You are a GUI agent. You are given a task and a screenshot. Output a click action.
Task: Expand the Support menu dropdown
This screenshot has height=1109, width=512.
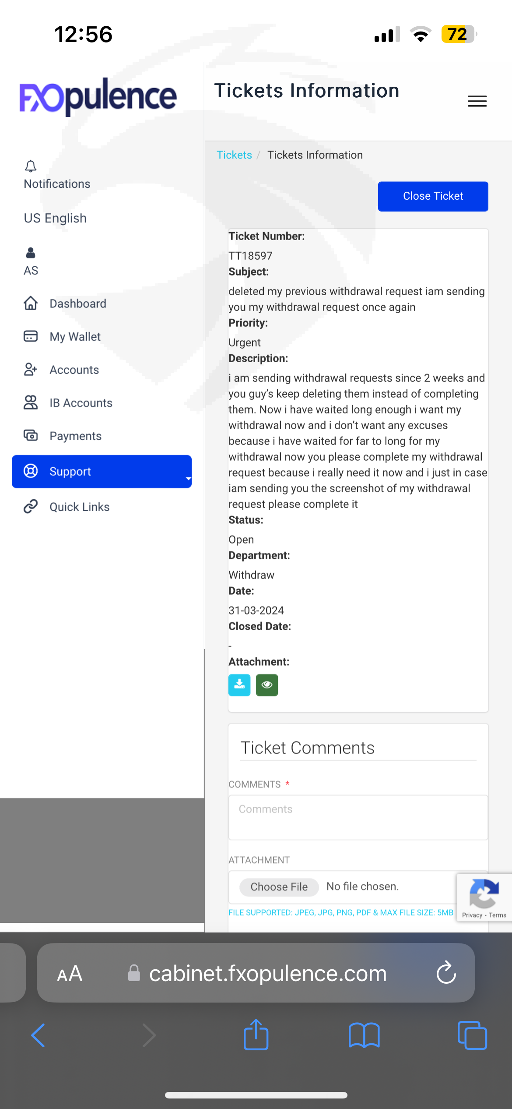coord(189,478)
